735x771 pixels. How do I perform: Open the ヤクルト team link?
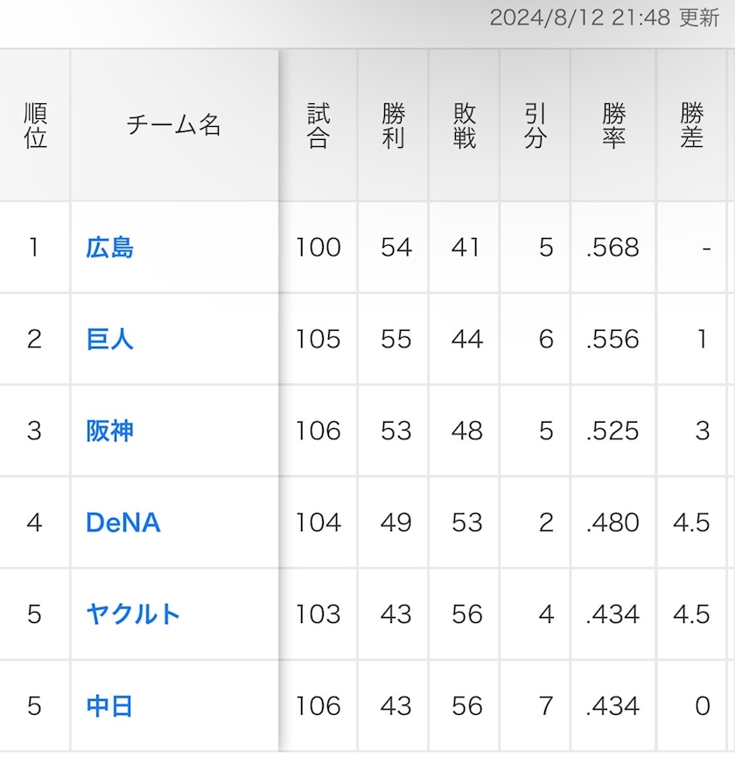pos(133,614)
